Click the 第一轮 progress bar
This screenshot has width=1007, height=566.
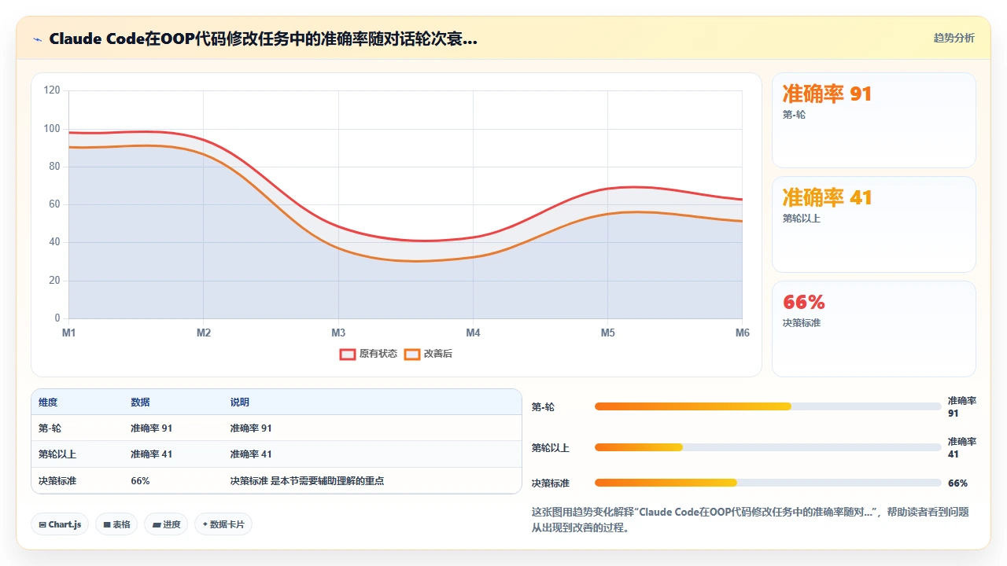pyautogui.click(x=768, y=406)
